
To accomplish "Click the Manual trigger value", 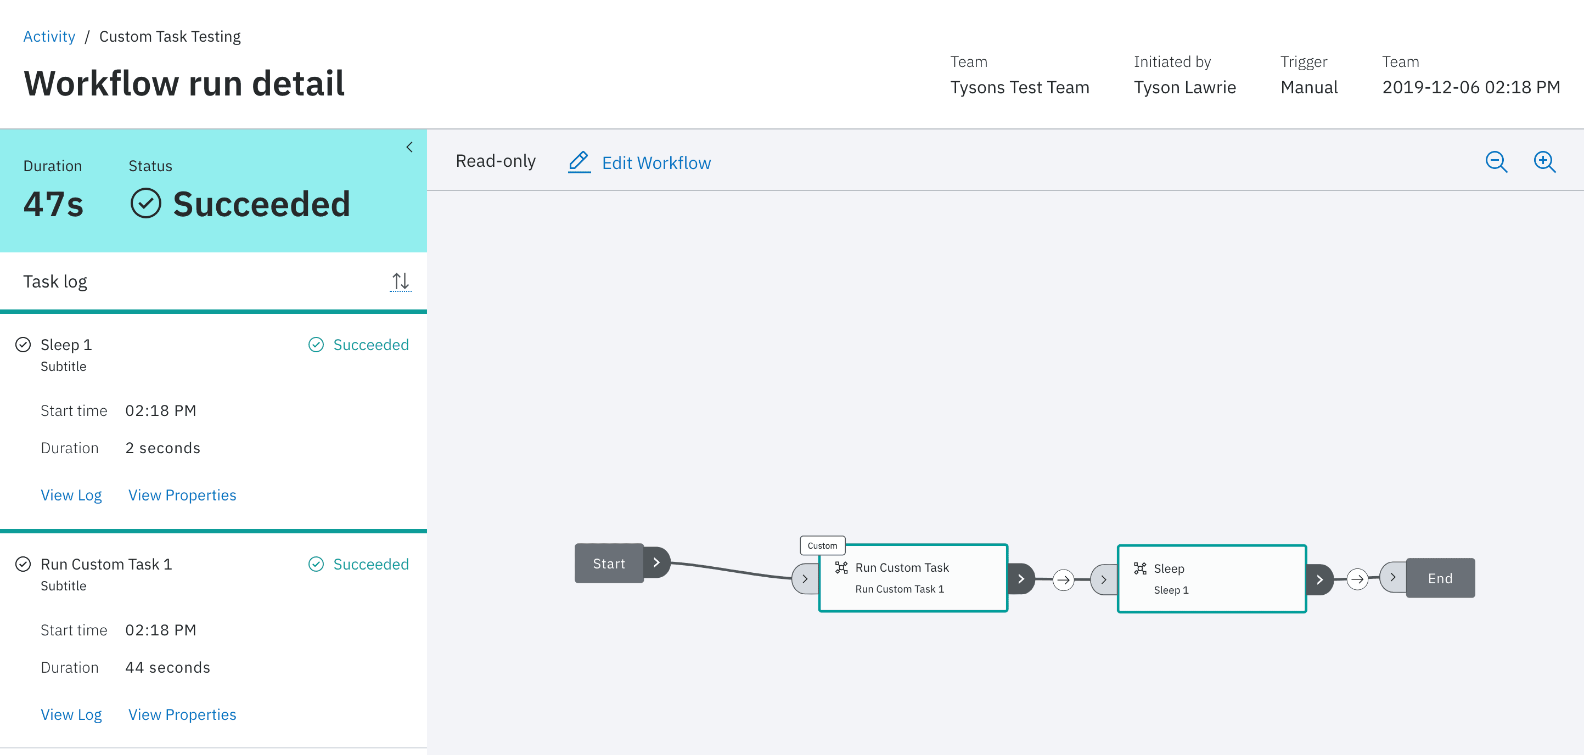I will tap(1309, 87).
